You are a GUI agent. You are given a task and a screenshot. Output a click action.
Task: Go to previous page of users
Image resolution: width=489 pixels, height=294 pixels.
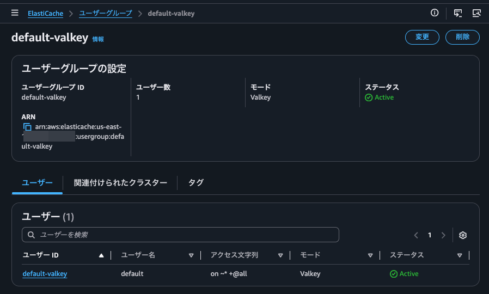[x=416, y=235]
